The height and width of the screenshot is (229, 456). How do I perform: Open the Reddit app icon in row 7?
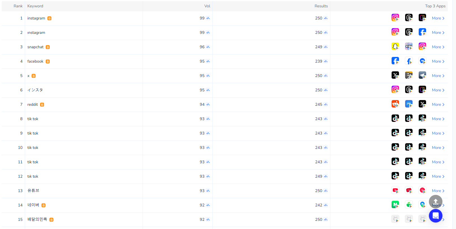395,104
